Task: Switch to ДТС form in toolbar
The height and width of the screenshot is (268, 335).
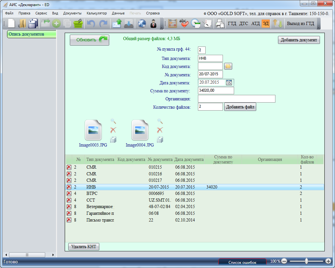Action: (243, 23)
